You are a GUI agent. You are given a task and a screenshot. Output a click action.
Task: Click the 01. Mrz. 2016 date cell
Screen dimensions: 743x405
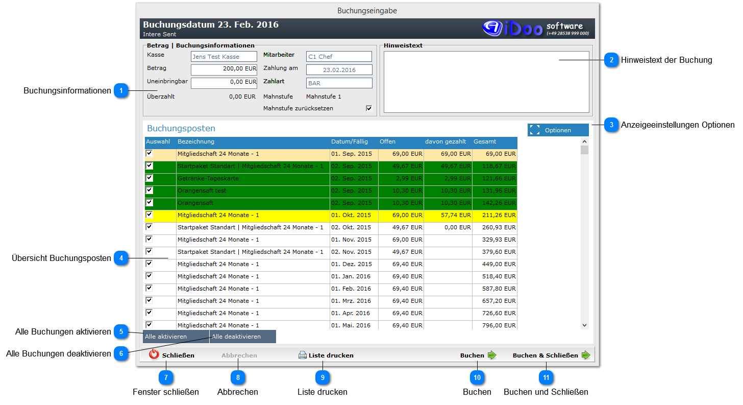(354, 301)
